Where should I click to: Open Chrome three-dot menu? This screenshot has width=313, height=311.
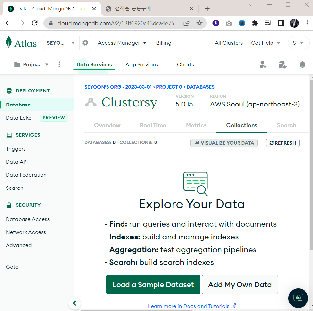tap(307, 23)
